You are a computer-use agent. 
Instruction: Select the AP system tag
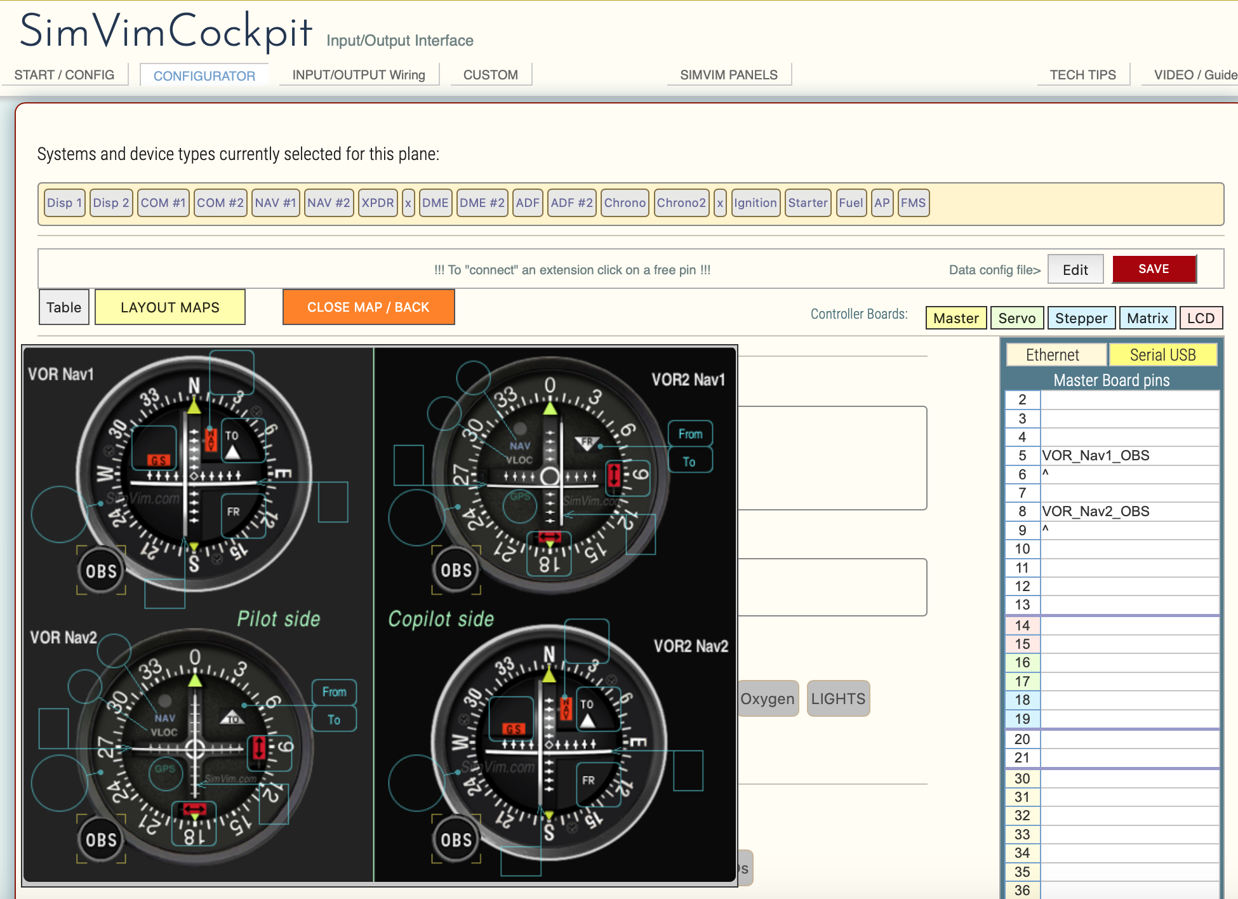882,203
